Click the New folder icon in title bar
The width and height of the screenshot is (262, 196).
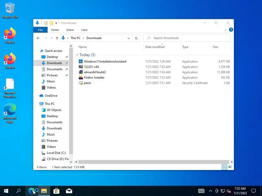click(x=52, y=23)
